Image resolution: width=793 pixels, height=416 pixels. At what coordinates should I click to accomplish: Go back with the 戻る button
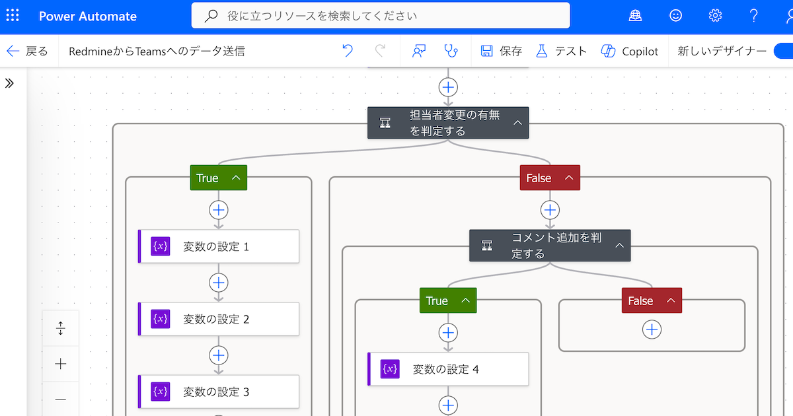tap(27, 51)
